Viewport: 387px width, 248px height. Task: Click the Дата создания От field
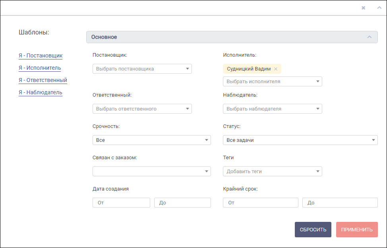[x=121, y=202]
